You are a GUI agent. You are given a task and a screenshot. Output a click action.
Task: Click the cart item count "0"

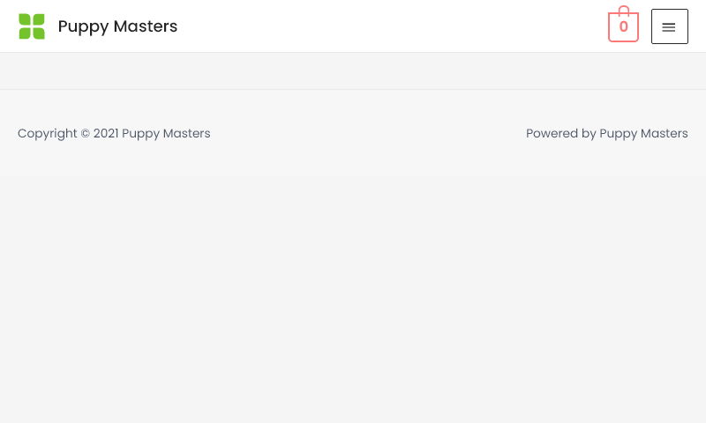pyautogui.click(x=623, y=27)
